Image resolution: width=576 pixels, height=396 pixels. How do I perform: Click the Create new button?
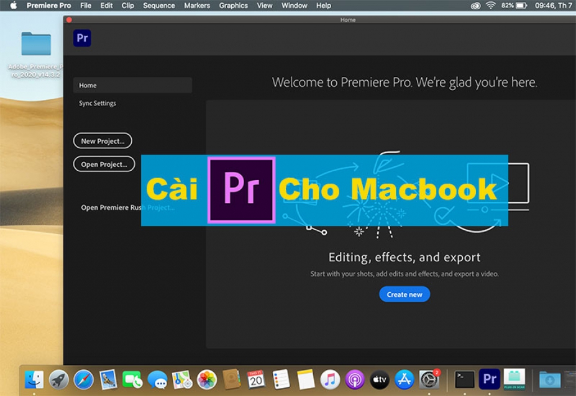pos(405,294)
